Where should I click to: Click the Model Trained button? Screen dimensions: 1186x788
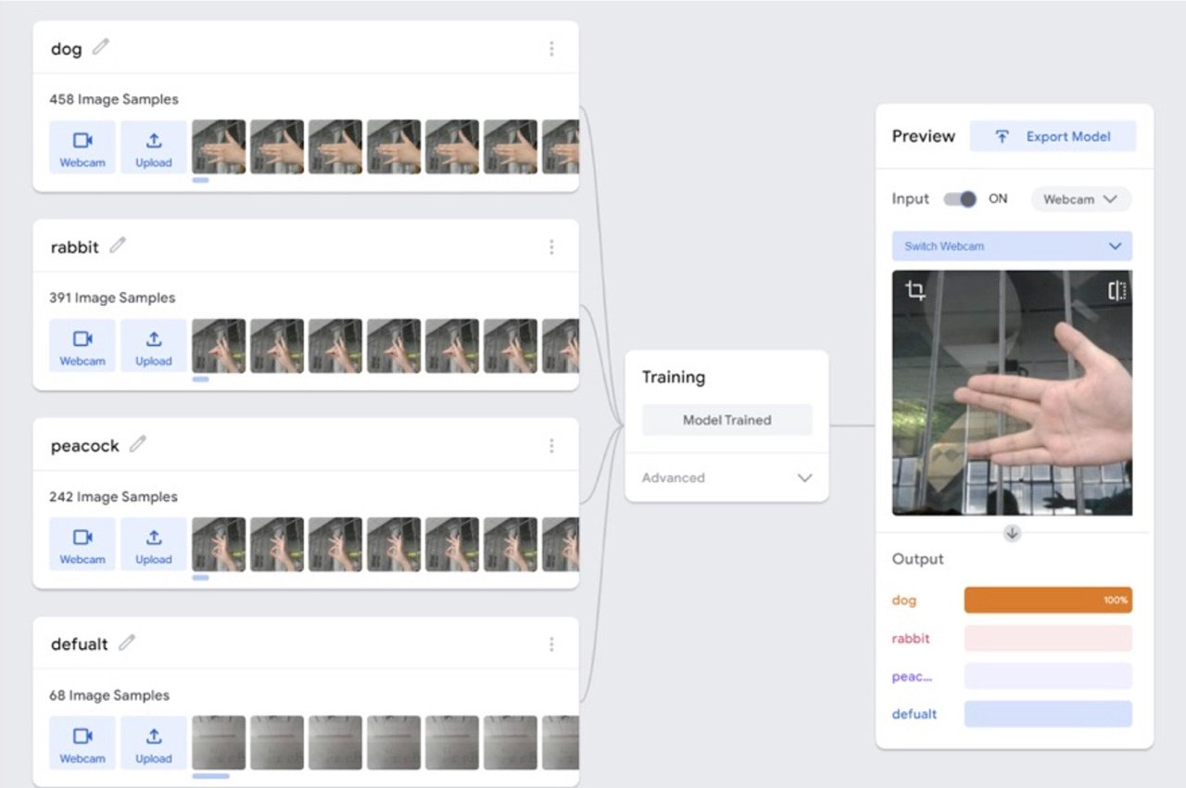[726, 419]
